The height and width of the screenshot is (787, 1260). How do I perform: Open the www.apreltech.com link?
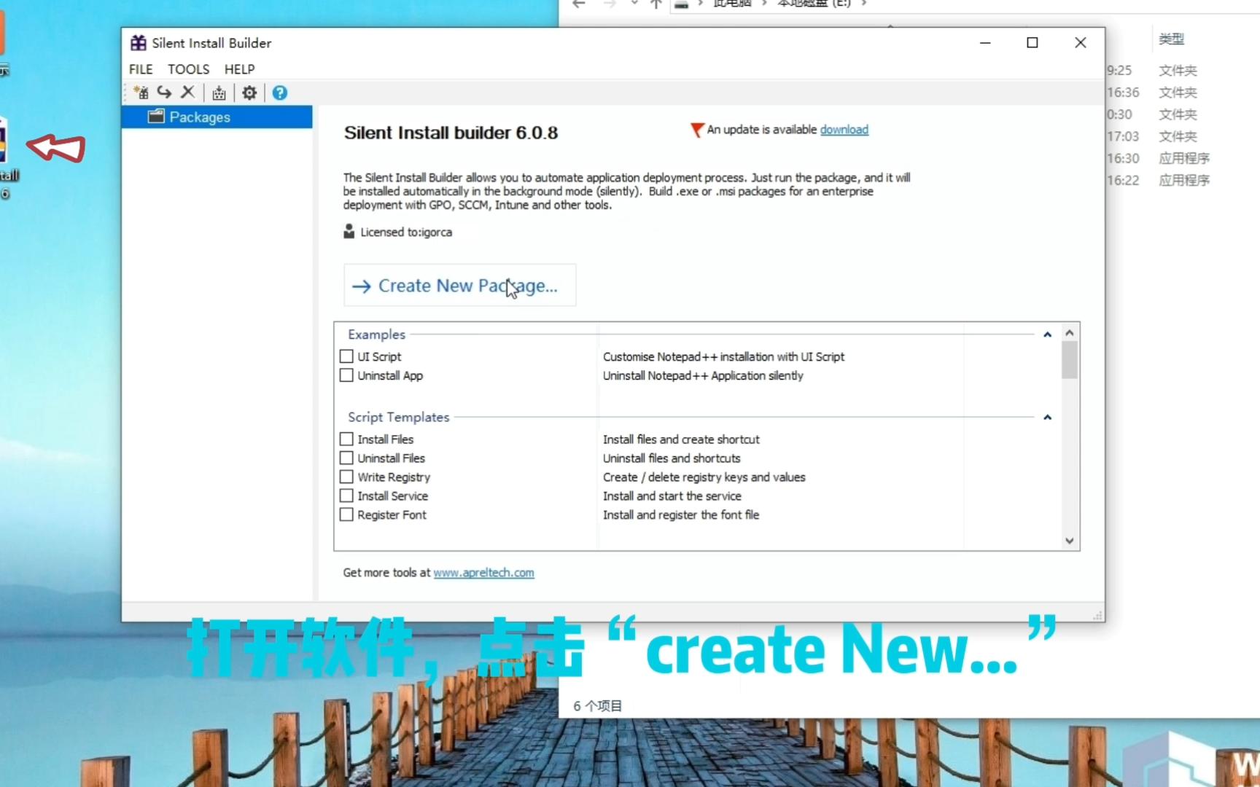click(x=483, y=573)
